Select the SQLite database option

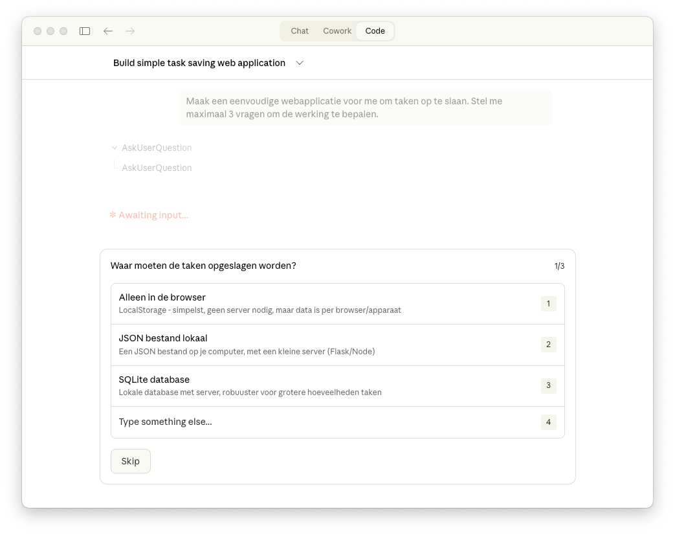coord(337,385)
